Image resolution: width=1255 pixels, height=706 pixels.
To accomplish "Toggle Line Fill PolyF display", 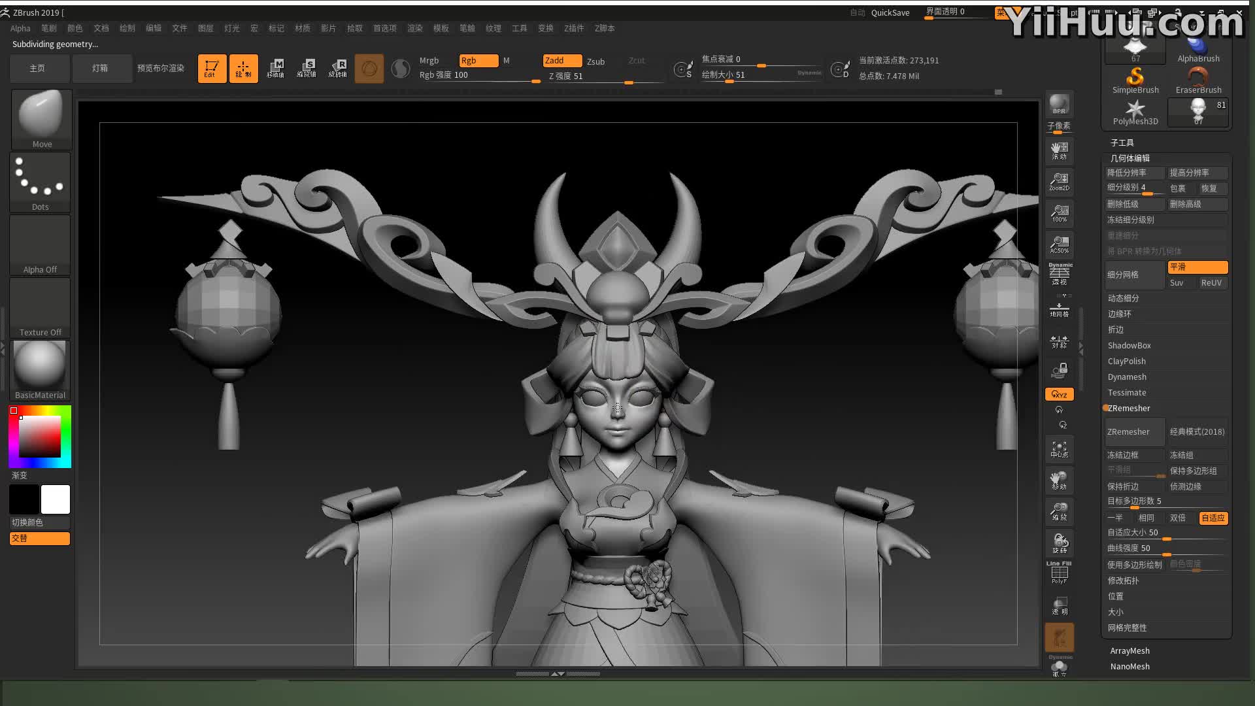I will pyautogui.click(x=1059, y=573).
